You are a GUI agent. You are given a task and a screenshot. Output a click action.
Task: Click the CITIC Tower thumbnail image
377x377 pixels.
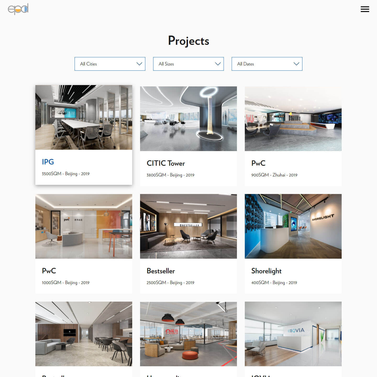click(188, 119)
